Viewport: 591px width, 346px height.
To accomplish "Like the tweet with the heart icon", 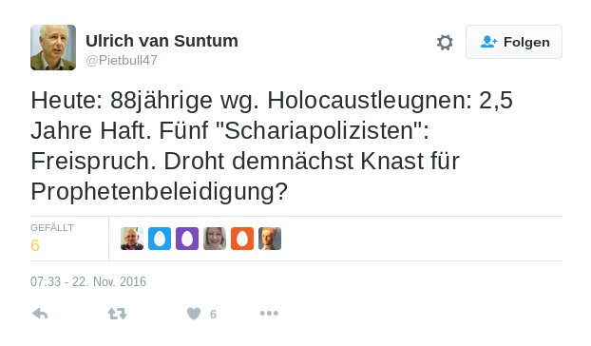I will pos(194,314).
